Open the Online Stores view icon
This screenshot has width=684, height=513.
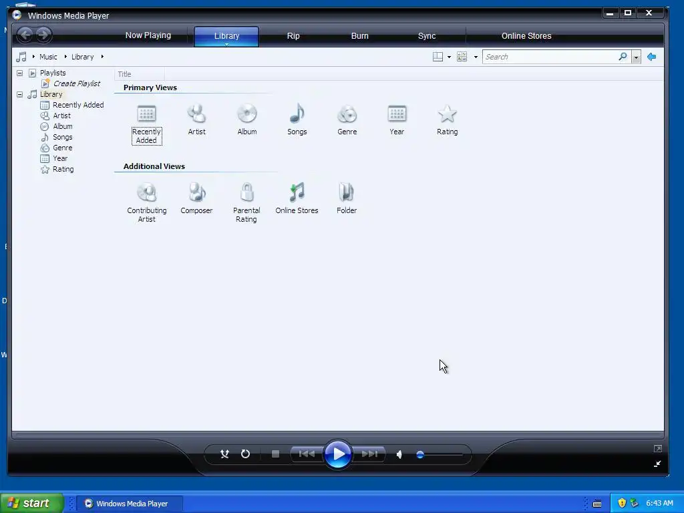[x=297, y=192]
